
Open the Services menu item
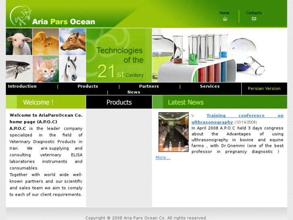click(210, 86)
